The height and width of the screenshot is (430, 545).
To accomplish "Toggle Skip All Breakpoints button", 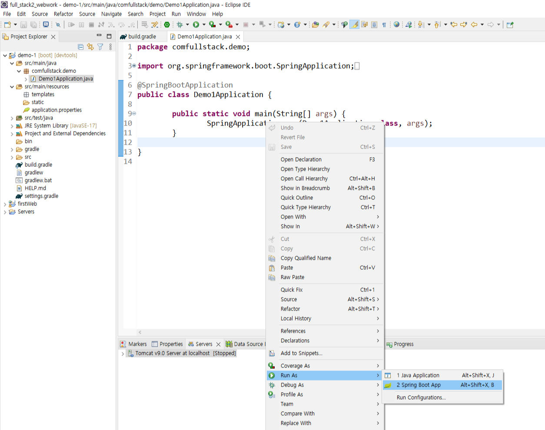I will (58, 25).
